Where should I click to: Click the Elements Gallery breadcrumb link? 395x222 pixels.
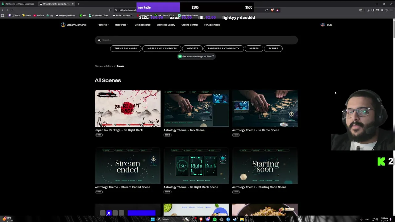coord(104,66)
